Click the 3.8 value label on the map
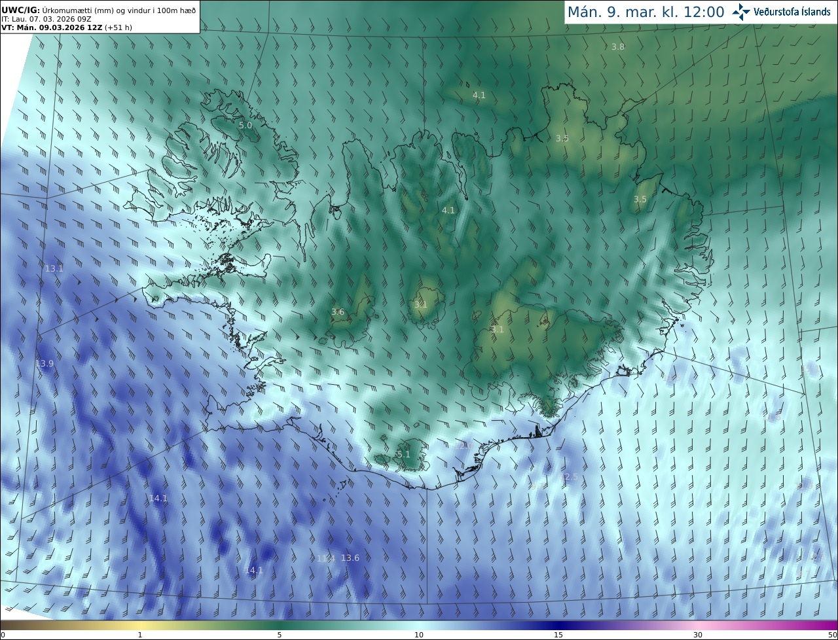The image size is (838, 640). (x=618, y=46)
